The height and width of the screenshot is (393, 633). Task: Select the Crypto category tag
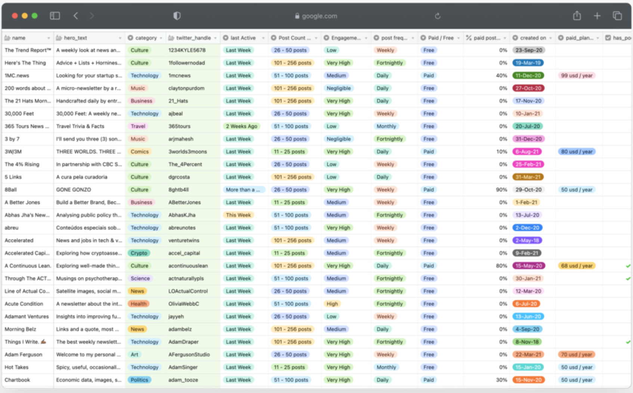tap(139, 253)
